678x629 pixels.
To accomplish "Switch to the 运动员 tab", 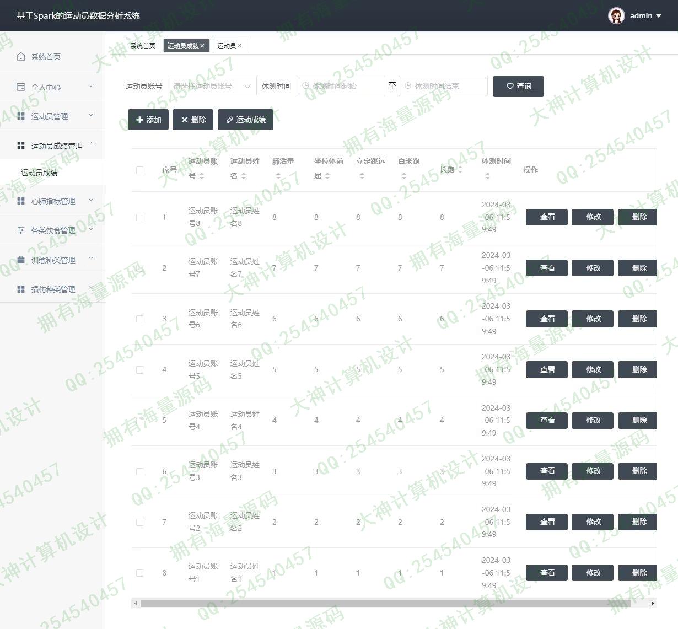I will click(x=229, y=46).
